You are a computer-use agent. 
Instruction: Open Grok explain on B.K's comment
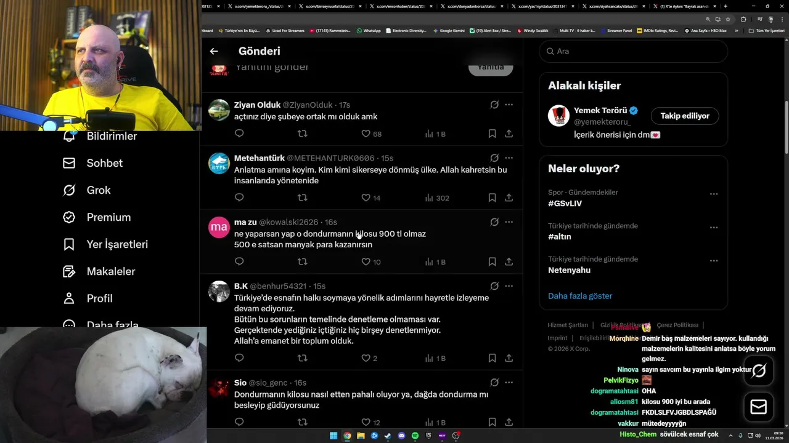coord(494,286)
